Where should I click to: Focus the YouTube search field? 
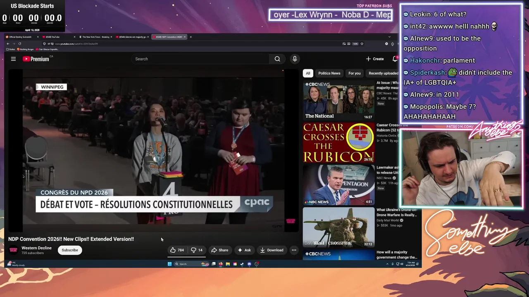[200, 59]
